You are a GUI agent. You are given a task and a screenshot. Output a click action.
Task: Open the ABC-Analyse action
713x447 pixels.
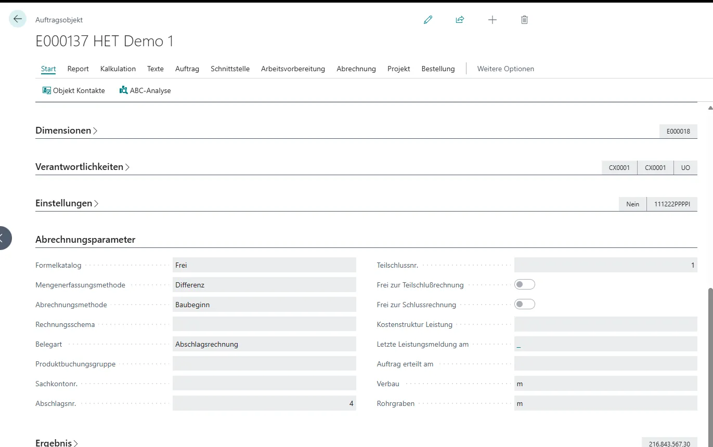point(145,90)
